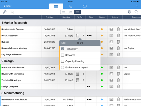141x106 pixels.
Task: Tap the green status dot for Design Complete
Action: point(102,87)
